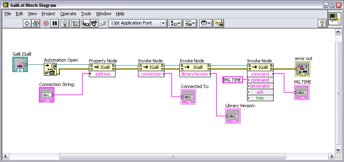Open the 13pt Application Font dropdown
This screenshot has width=344, height=162.
click(138, 23)
